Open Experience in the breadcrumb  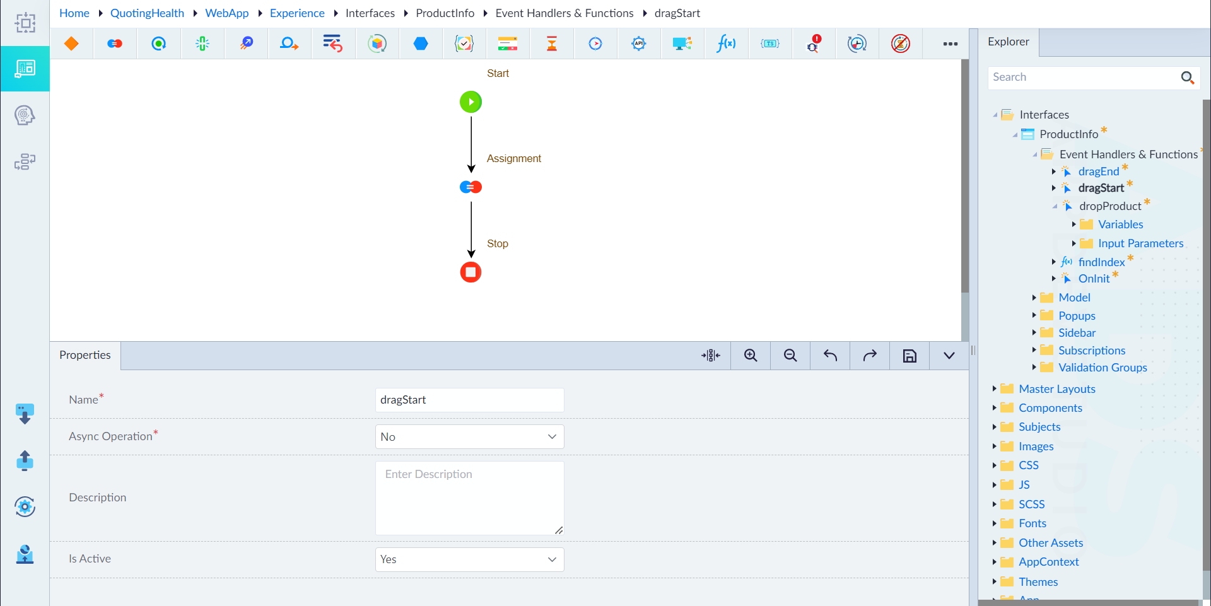[297, 13]
